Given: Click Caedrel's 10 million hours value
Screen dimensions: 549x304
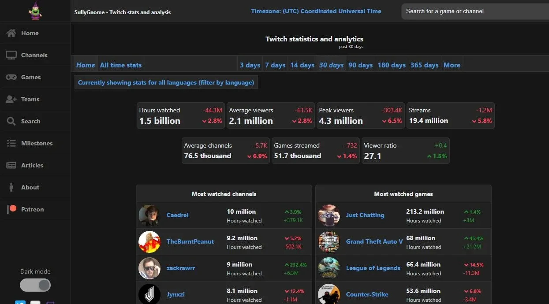Looking at the screenshot, I should click(x=241, y=211).
